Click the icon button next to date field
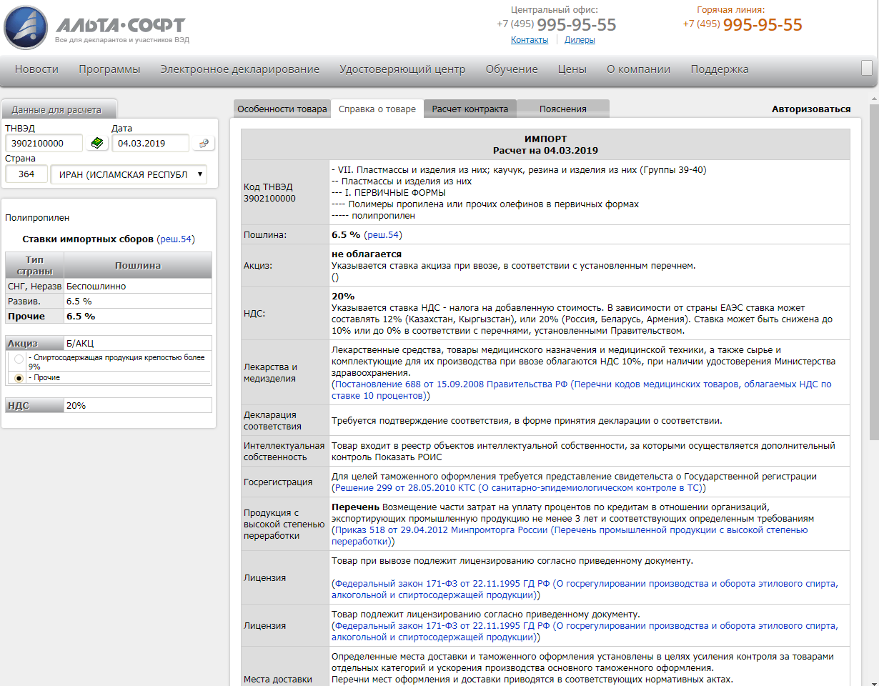This screenshot has width=879, height=686. tap(204, 143)
